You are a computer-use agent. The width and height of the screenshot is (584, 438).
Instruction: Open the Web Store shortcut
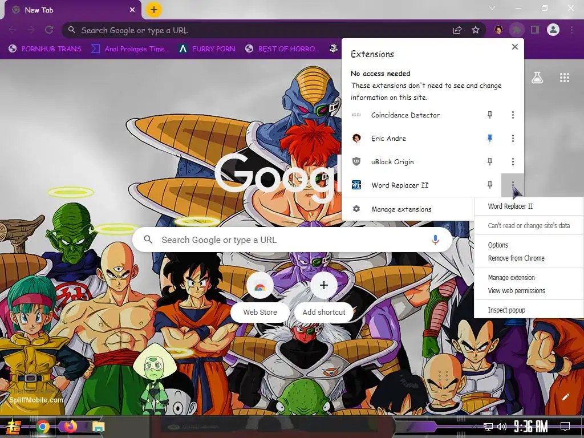[x=260, y=297]
